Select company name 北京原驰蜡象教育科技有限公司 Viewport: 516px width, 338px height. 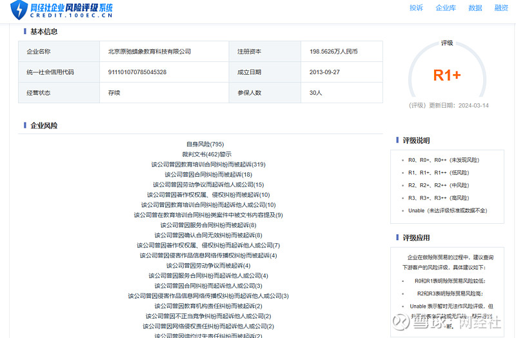click(x=150, y=52)
